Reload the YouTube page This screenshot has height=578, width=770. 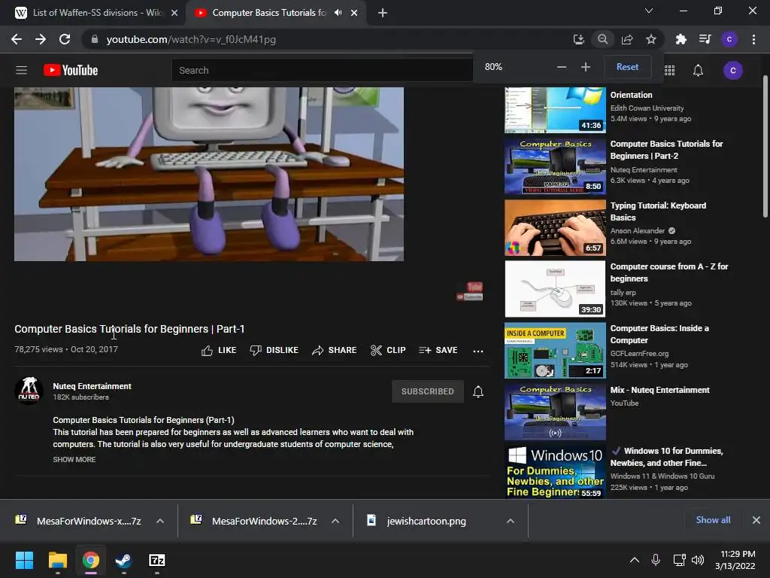(65, 39)
